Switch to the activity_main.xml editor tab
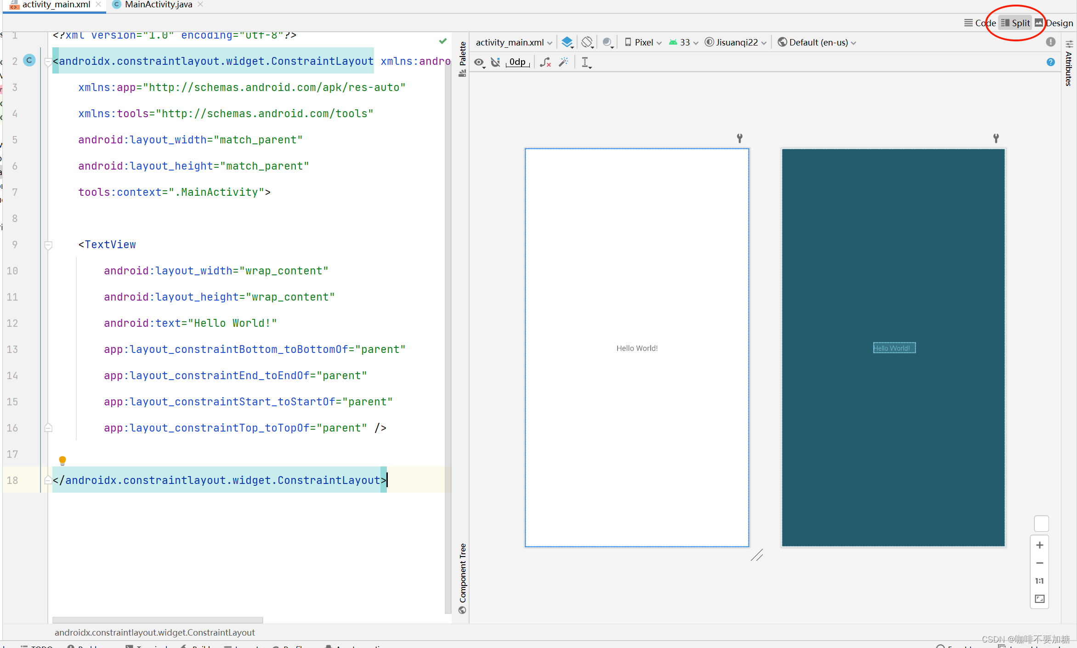Screen dimensions: 1077x648 coord(56,5)
